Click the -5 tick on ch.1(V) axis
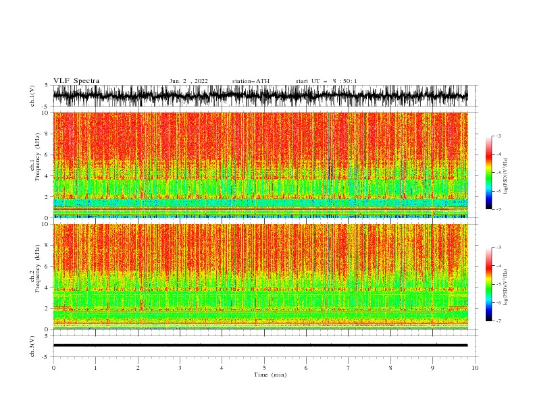This screenshot has height=413, width=535. pyautogui.click(x=45, y=107)
